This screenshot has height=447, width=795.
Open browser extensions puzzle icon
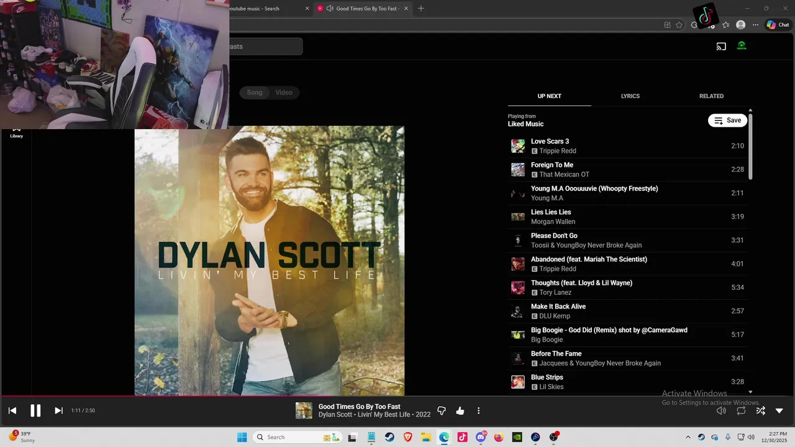(694, 25)
